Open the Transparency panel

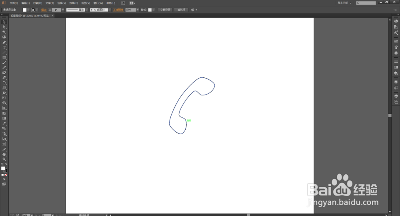[396, 73]
